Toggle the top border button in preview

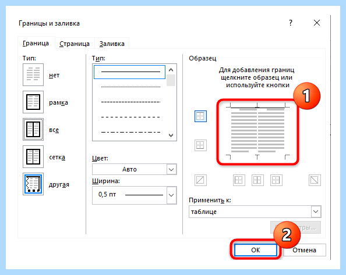pos(200,116)
